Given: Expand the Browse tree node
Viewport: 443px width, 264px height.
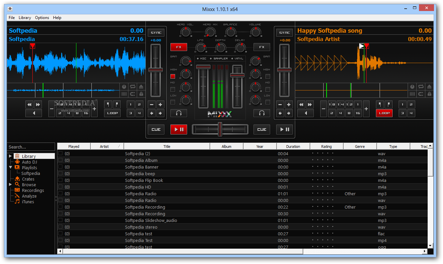Looking at the screenshot, I should [10, 185].
